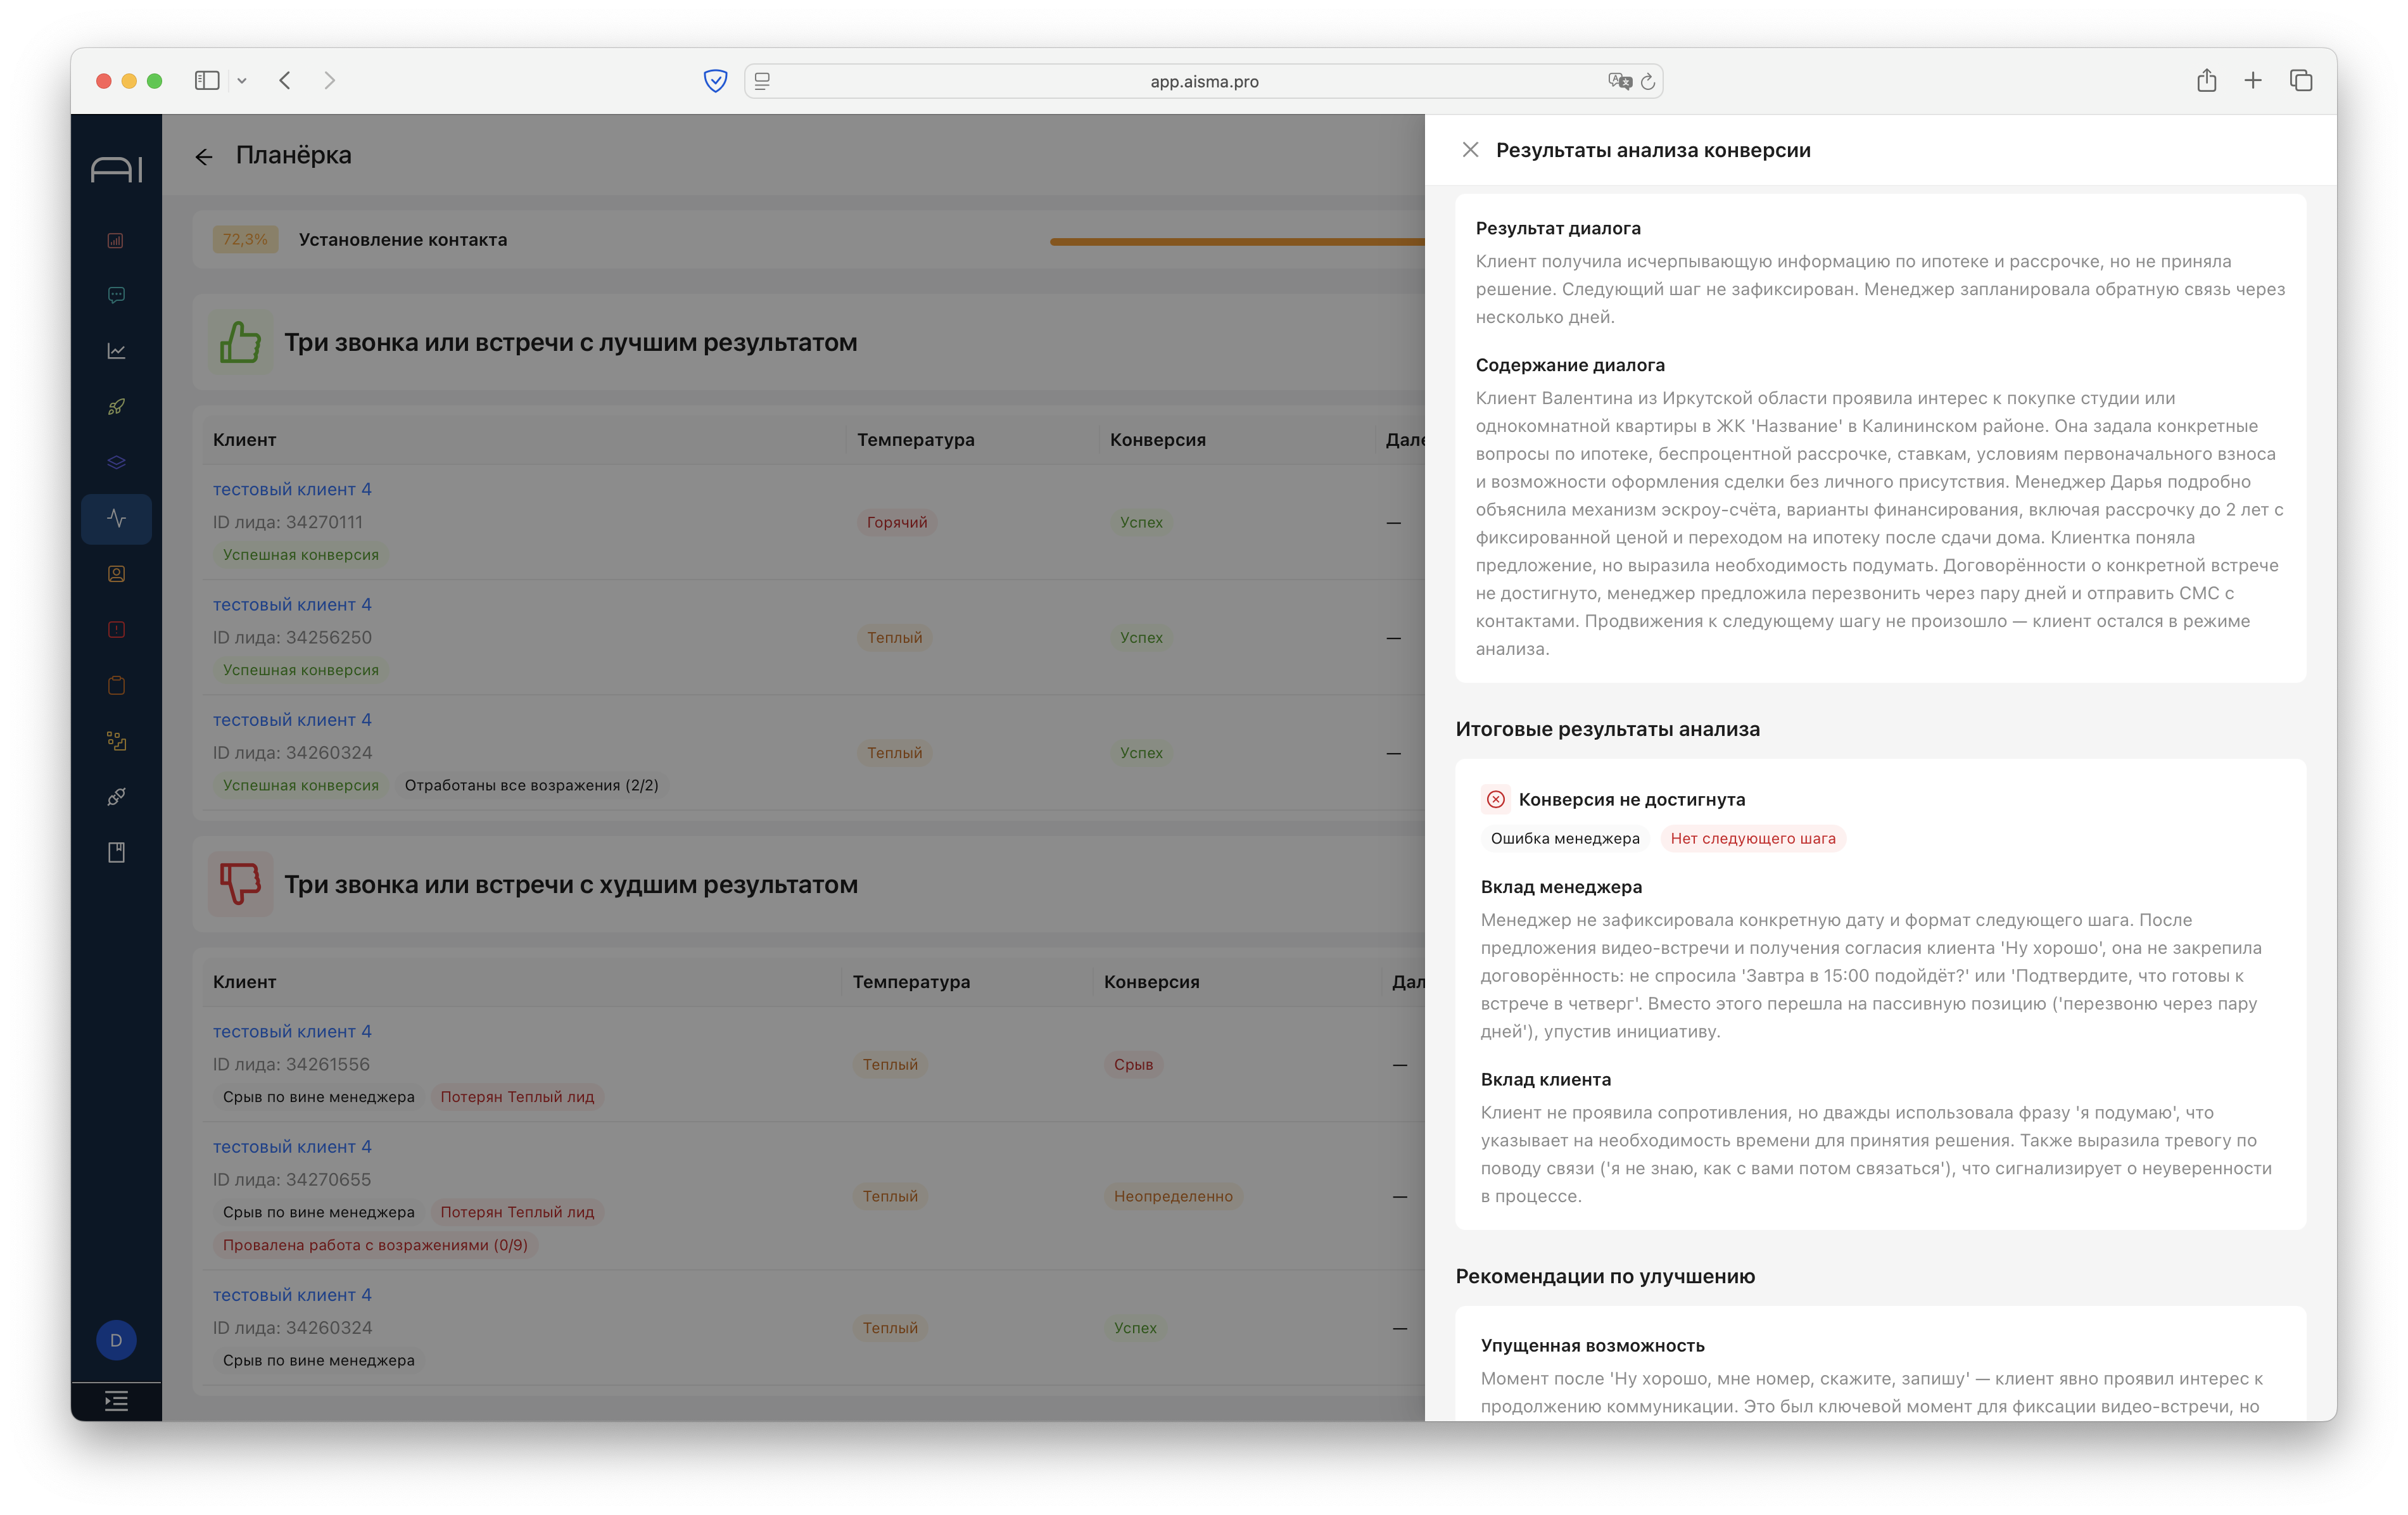Open the bar chart reports sidebar icon
The image size is (2408, 1515).
pos(116,240)
